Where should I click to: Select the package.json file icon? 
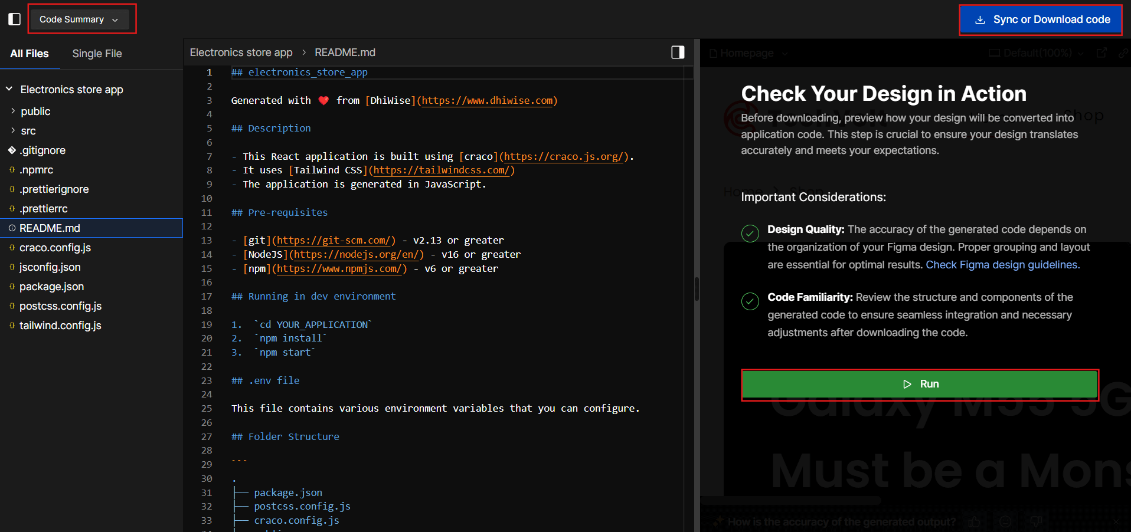pos(12,287)
